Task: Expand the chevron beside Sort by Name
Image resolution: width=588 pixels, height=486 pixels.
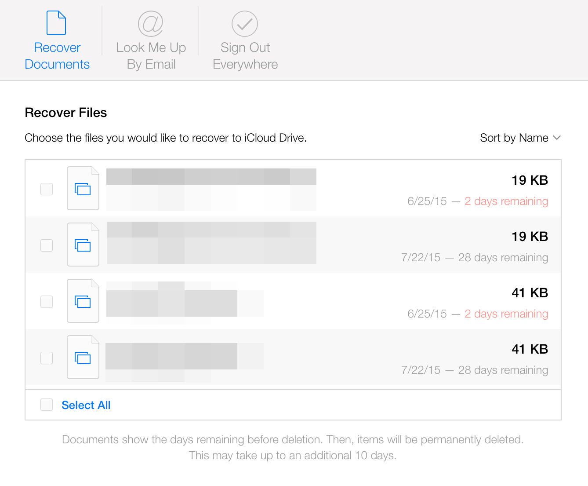Action: pyautogui.click(x=557, y=138)
